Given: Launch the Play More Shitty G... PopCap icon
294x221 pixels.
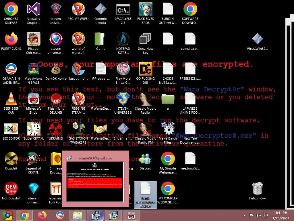Looking at the screenshot, I should point(123,69).
